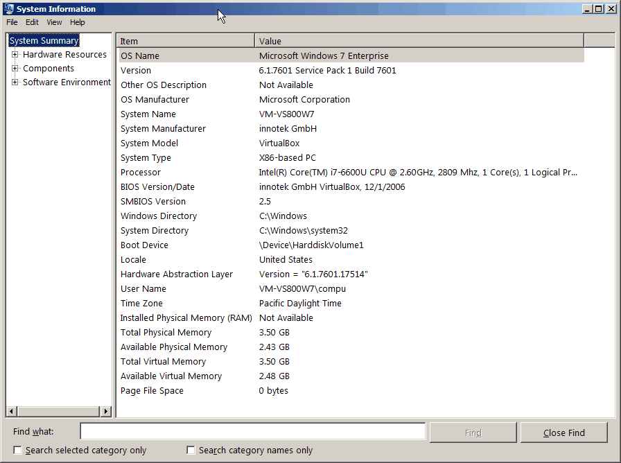This screenshot has height=463, width=621.
Task: Click the value 0 bytes
Action: click(x=274, y=390)
